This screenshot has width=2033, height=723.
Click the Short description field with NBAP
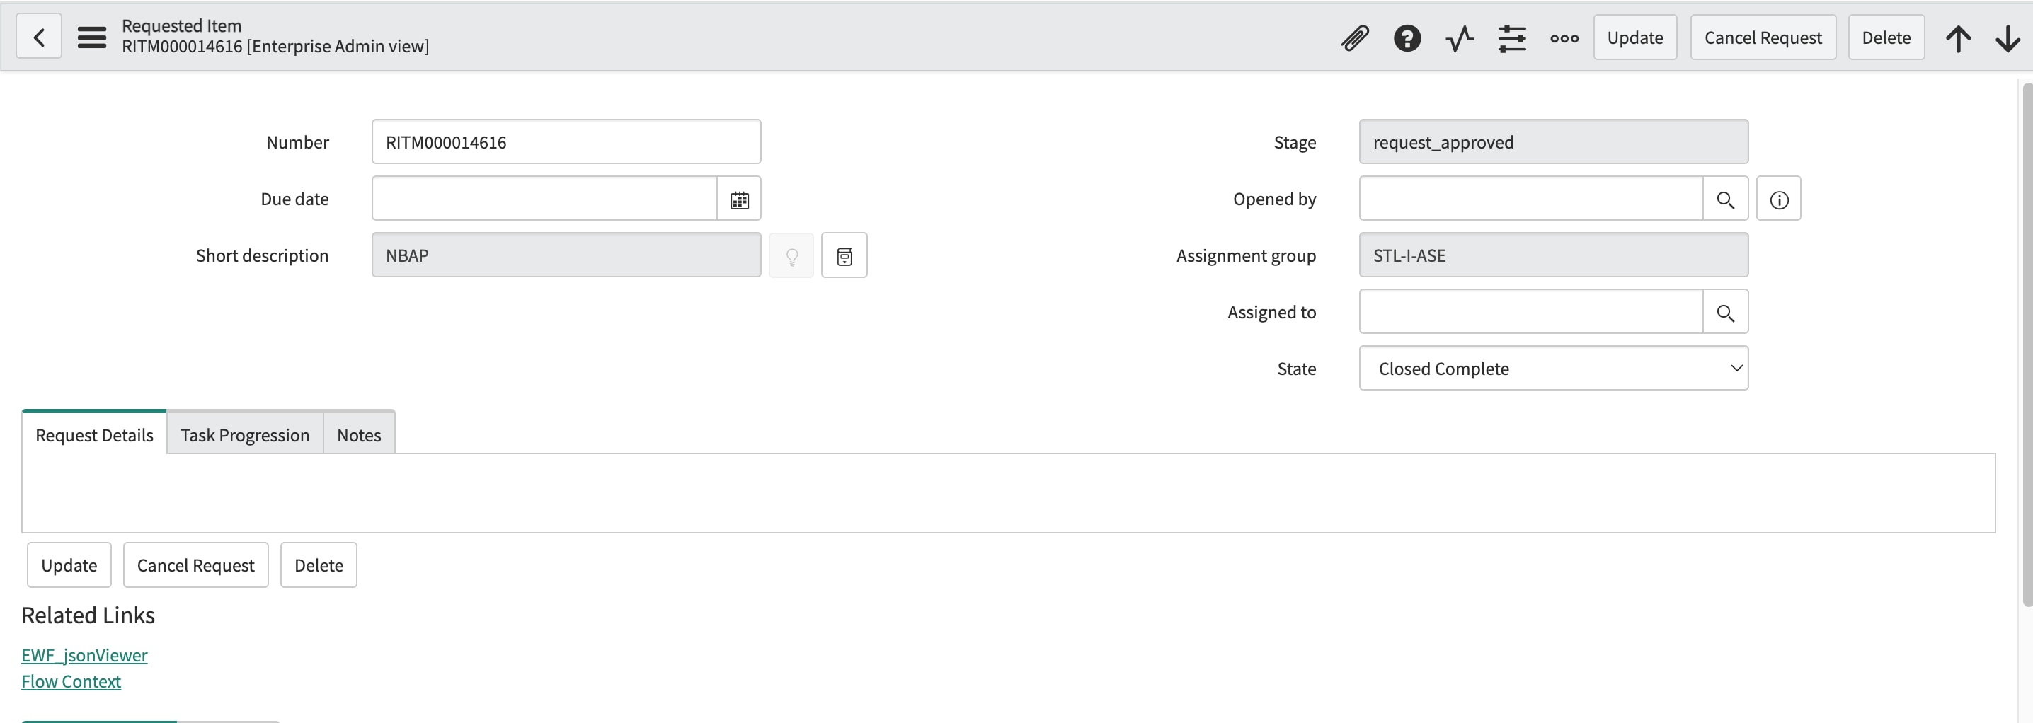[566, 255]
